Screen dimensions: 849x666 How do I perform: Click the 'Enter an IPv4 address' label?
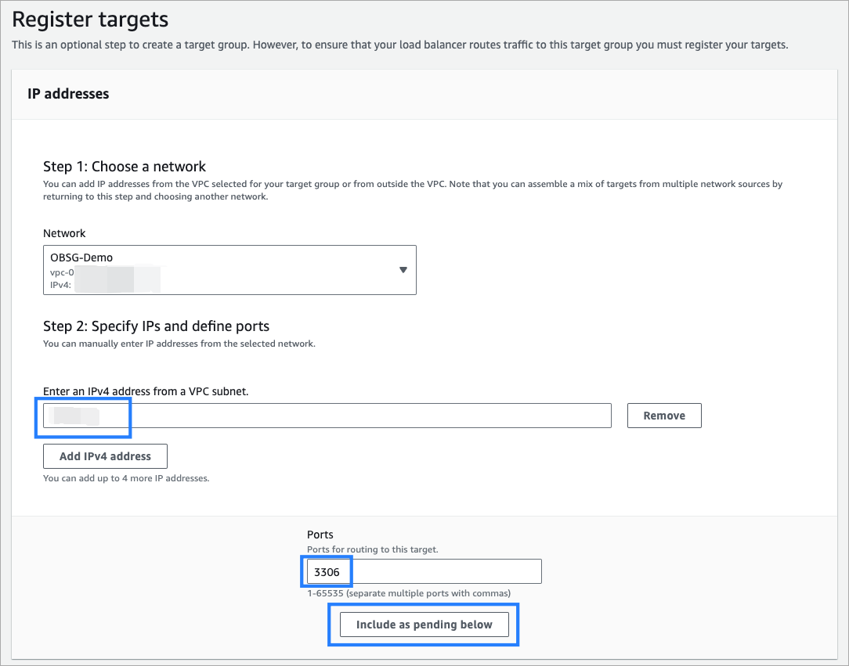click(146, 391)
